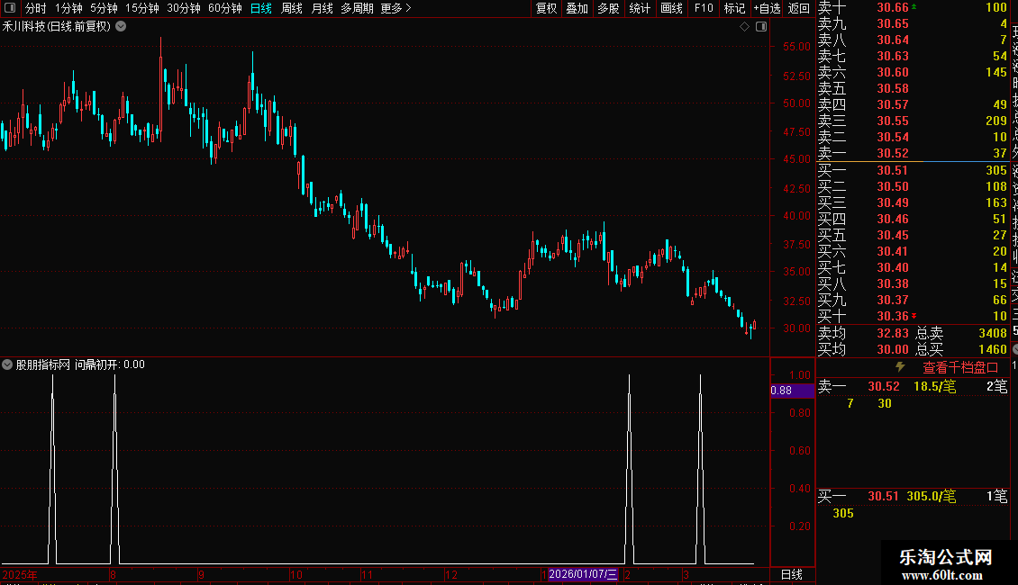Select the 买一 30.51 row with volume 305
Screen dimensions: 1018x585
pyautogui.click(x=913, y=171)
